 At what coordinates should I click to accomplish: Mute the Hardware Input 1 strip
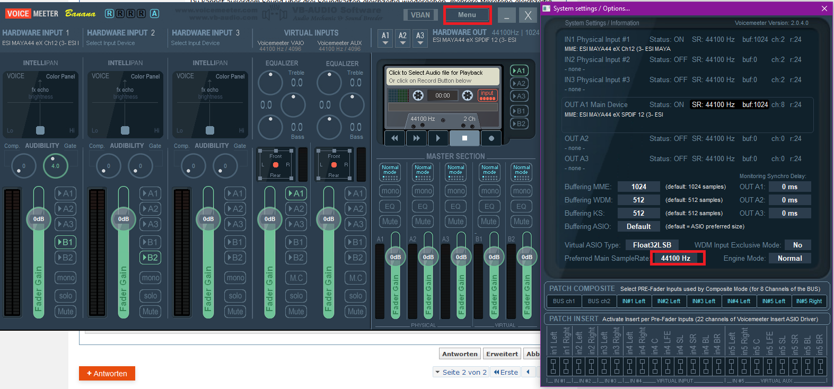point(66,312)
